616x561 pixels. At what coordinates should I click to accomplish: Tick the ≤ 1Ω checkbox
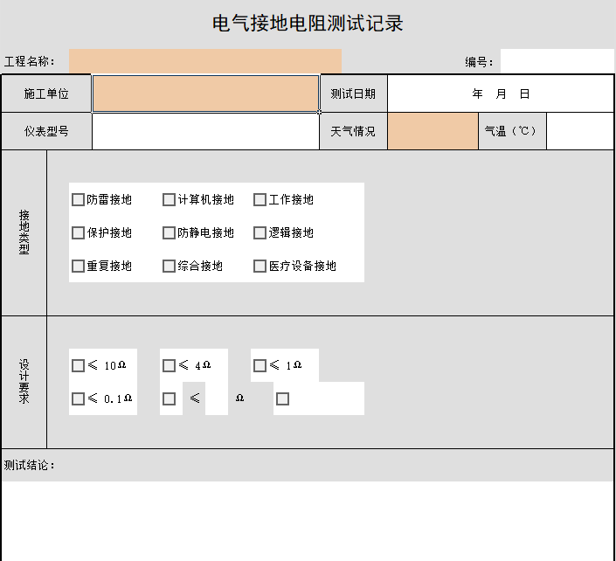point(260,366)
